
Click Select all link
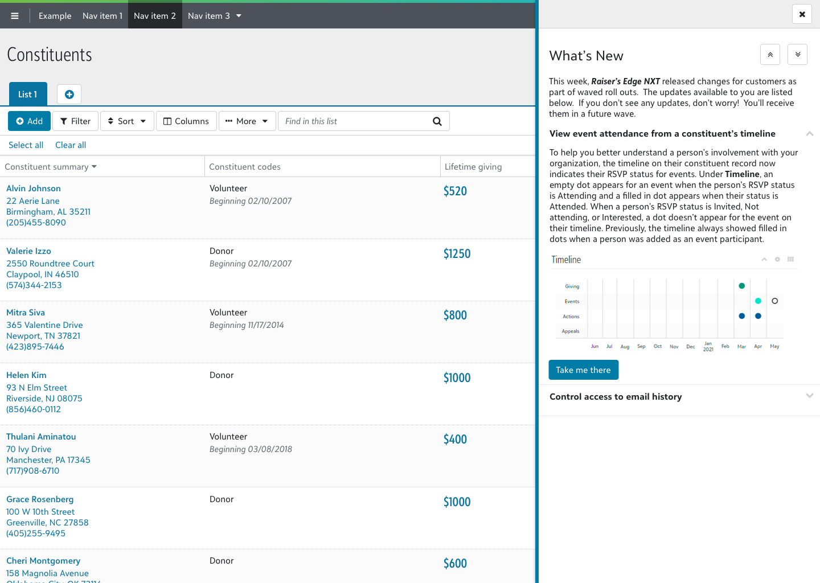click(26, 145)
